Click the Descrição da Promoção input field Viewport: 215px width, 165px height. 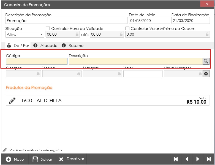[66, 21]
